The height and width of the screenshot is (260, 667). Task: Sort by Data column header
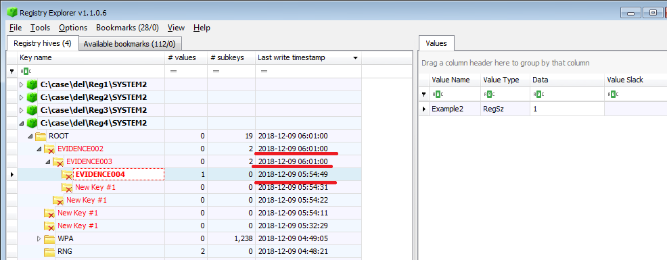567,80
